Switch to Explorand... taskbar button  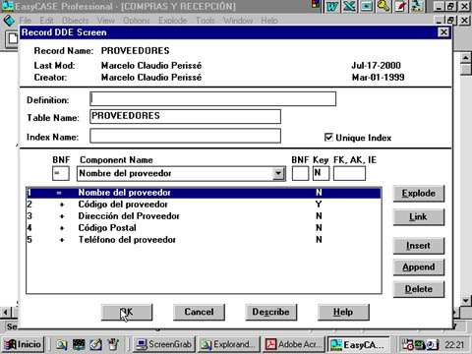[x=229, y=344]
